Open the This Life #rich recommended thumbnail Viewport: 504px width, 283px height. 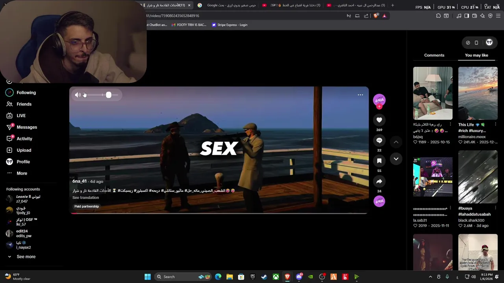click(478, 93)
